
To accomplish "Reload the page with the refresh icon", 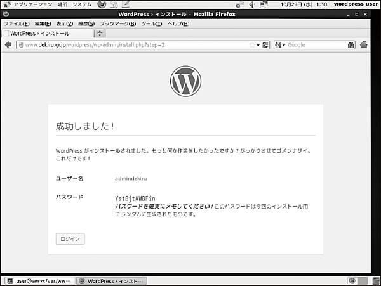I will point(265,45).
